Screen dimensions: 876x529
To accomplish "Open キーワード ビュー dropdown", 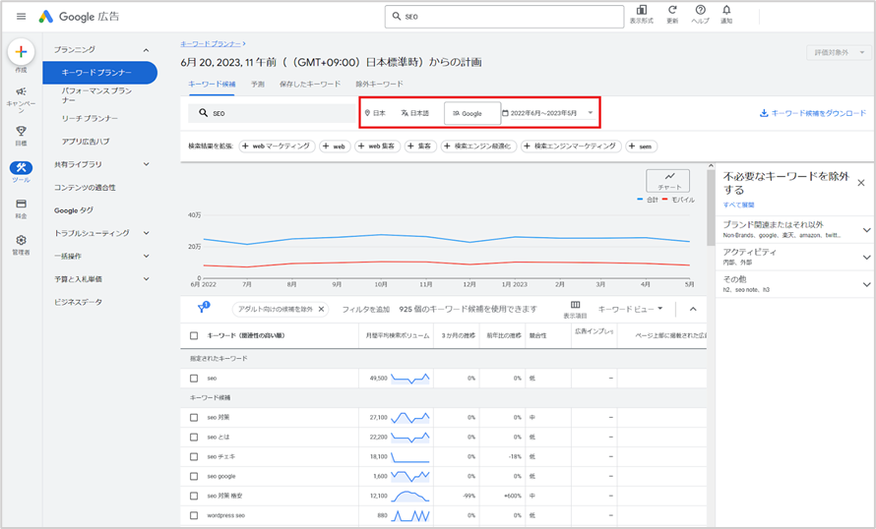I will pos(630,309).
